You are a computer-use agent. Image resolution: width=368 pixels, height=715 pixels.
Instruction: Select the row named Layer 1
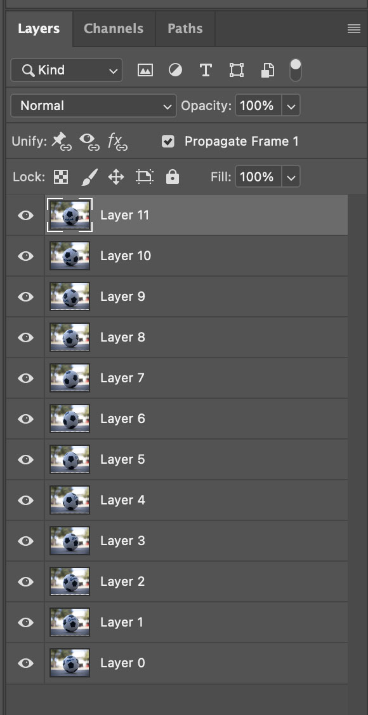tap(177, 622)
